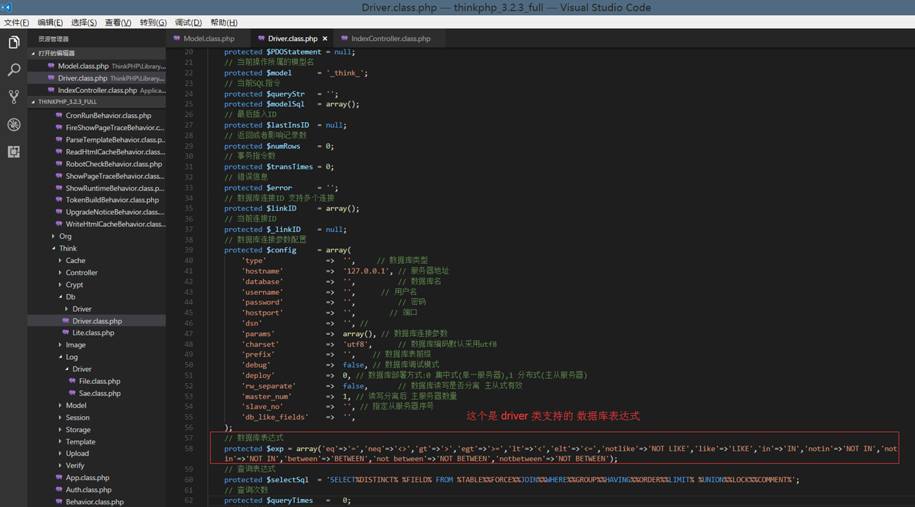Expand the Controller folder

click(x=81, y=272)
